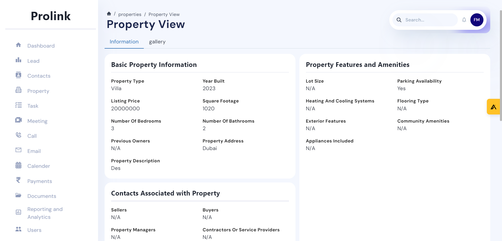Click the Property building icon

[18, 90]
